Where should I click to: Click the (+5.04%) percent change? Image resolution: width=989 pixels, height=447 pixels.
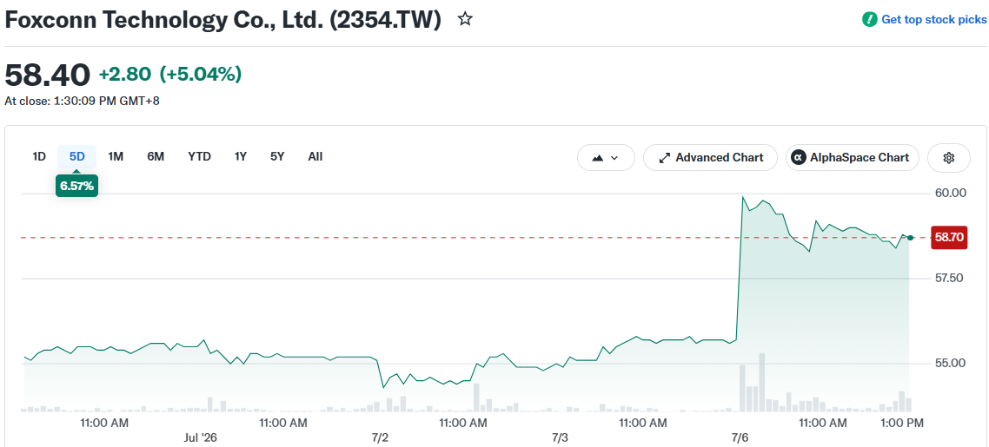tap(201, 75)
